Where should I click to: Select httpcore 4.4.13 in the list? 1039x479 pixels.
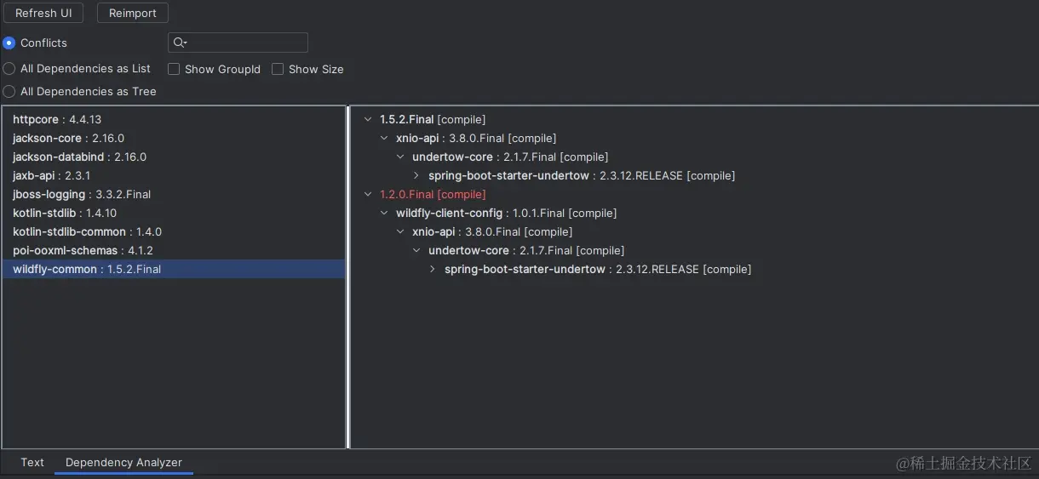pos(57,119)
